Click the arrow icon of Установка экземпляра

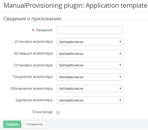[120, 42]
